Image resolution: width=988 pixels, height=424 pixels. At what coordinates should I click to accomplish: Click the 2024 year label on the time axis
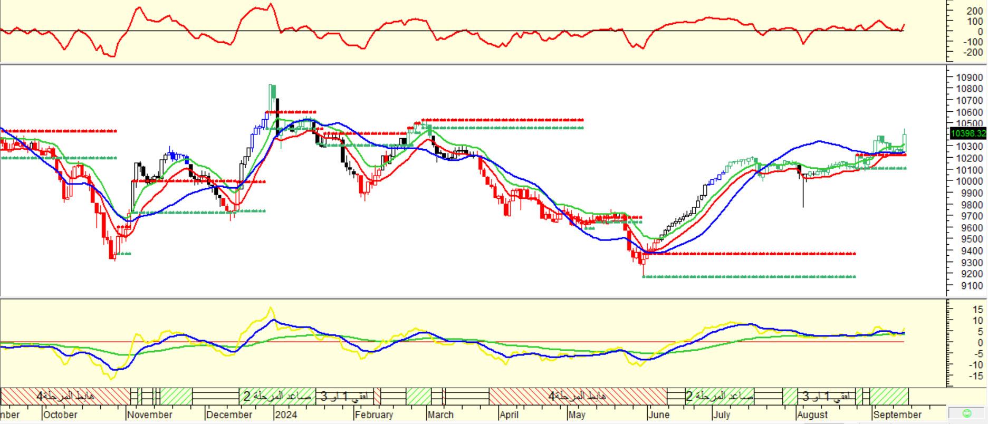tap(286, 415)
